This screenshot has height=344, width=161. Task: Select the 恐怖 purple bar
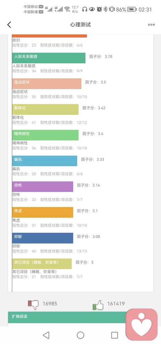[43, 187]
